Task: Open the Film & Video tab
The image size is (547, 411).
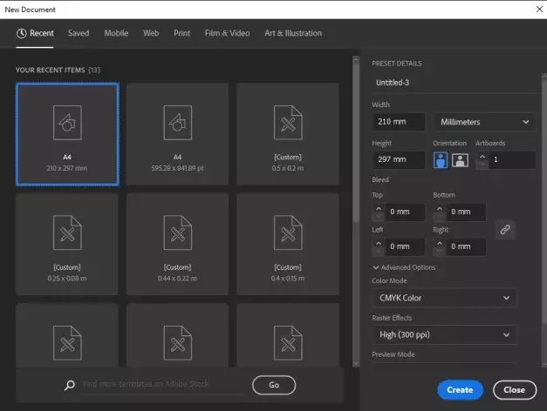Action: tap(227, 33)
